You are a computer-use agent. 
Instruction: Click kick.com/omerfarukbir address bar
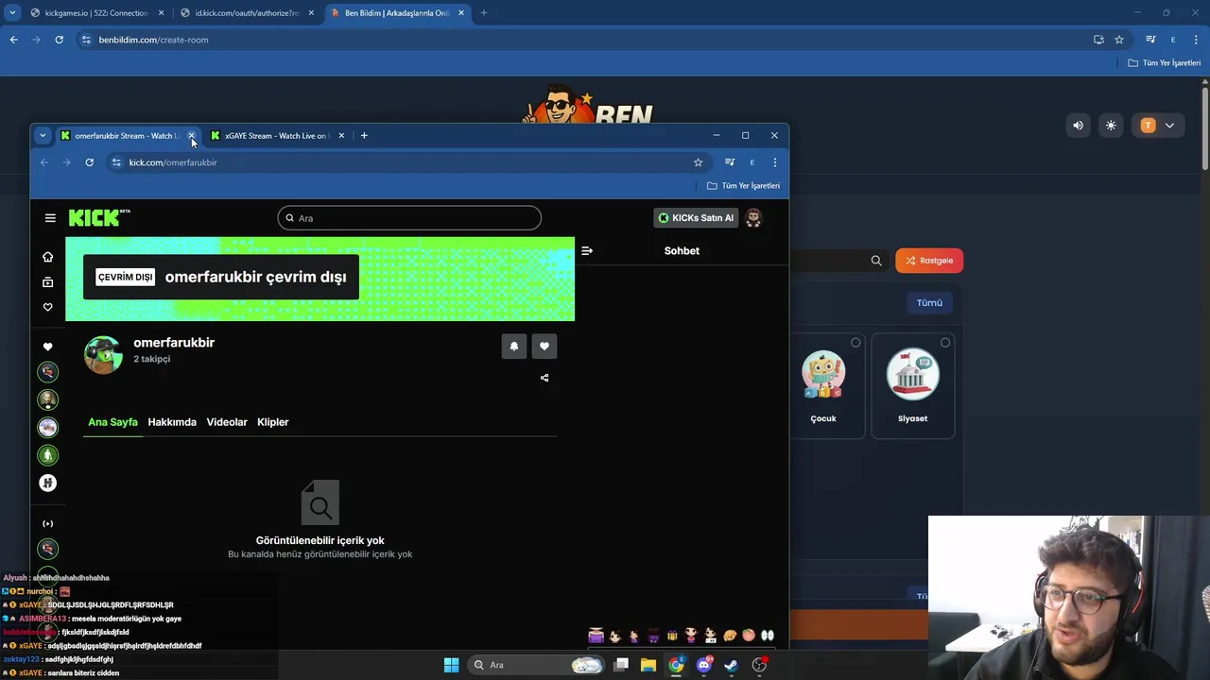pos(406,162)
